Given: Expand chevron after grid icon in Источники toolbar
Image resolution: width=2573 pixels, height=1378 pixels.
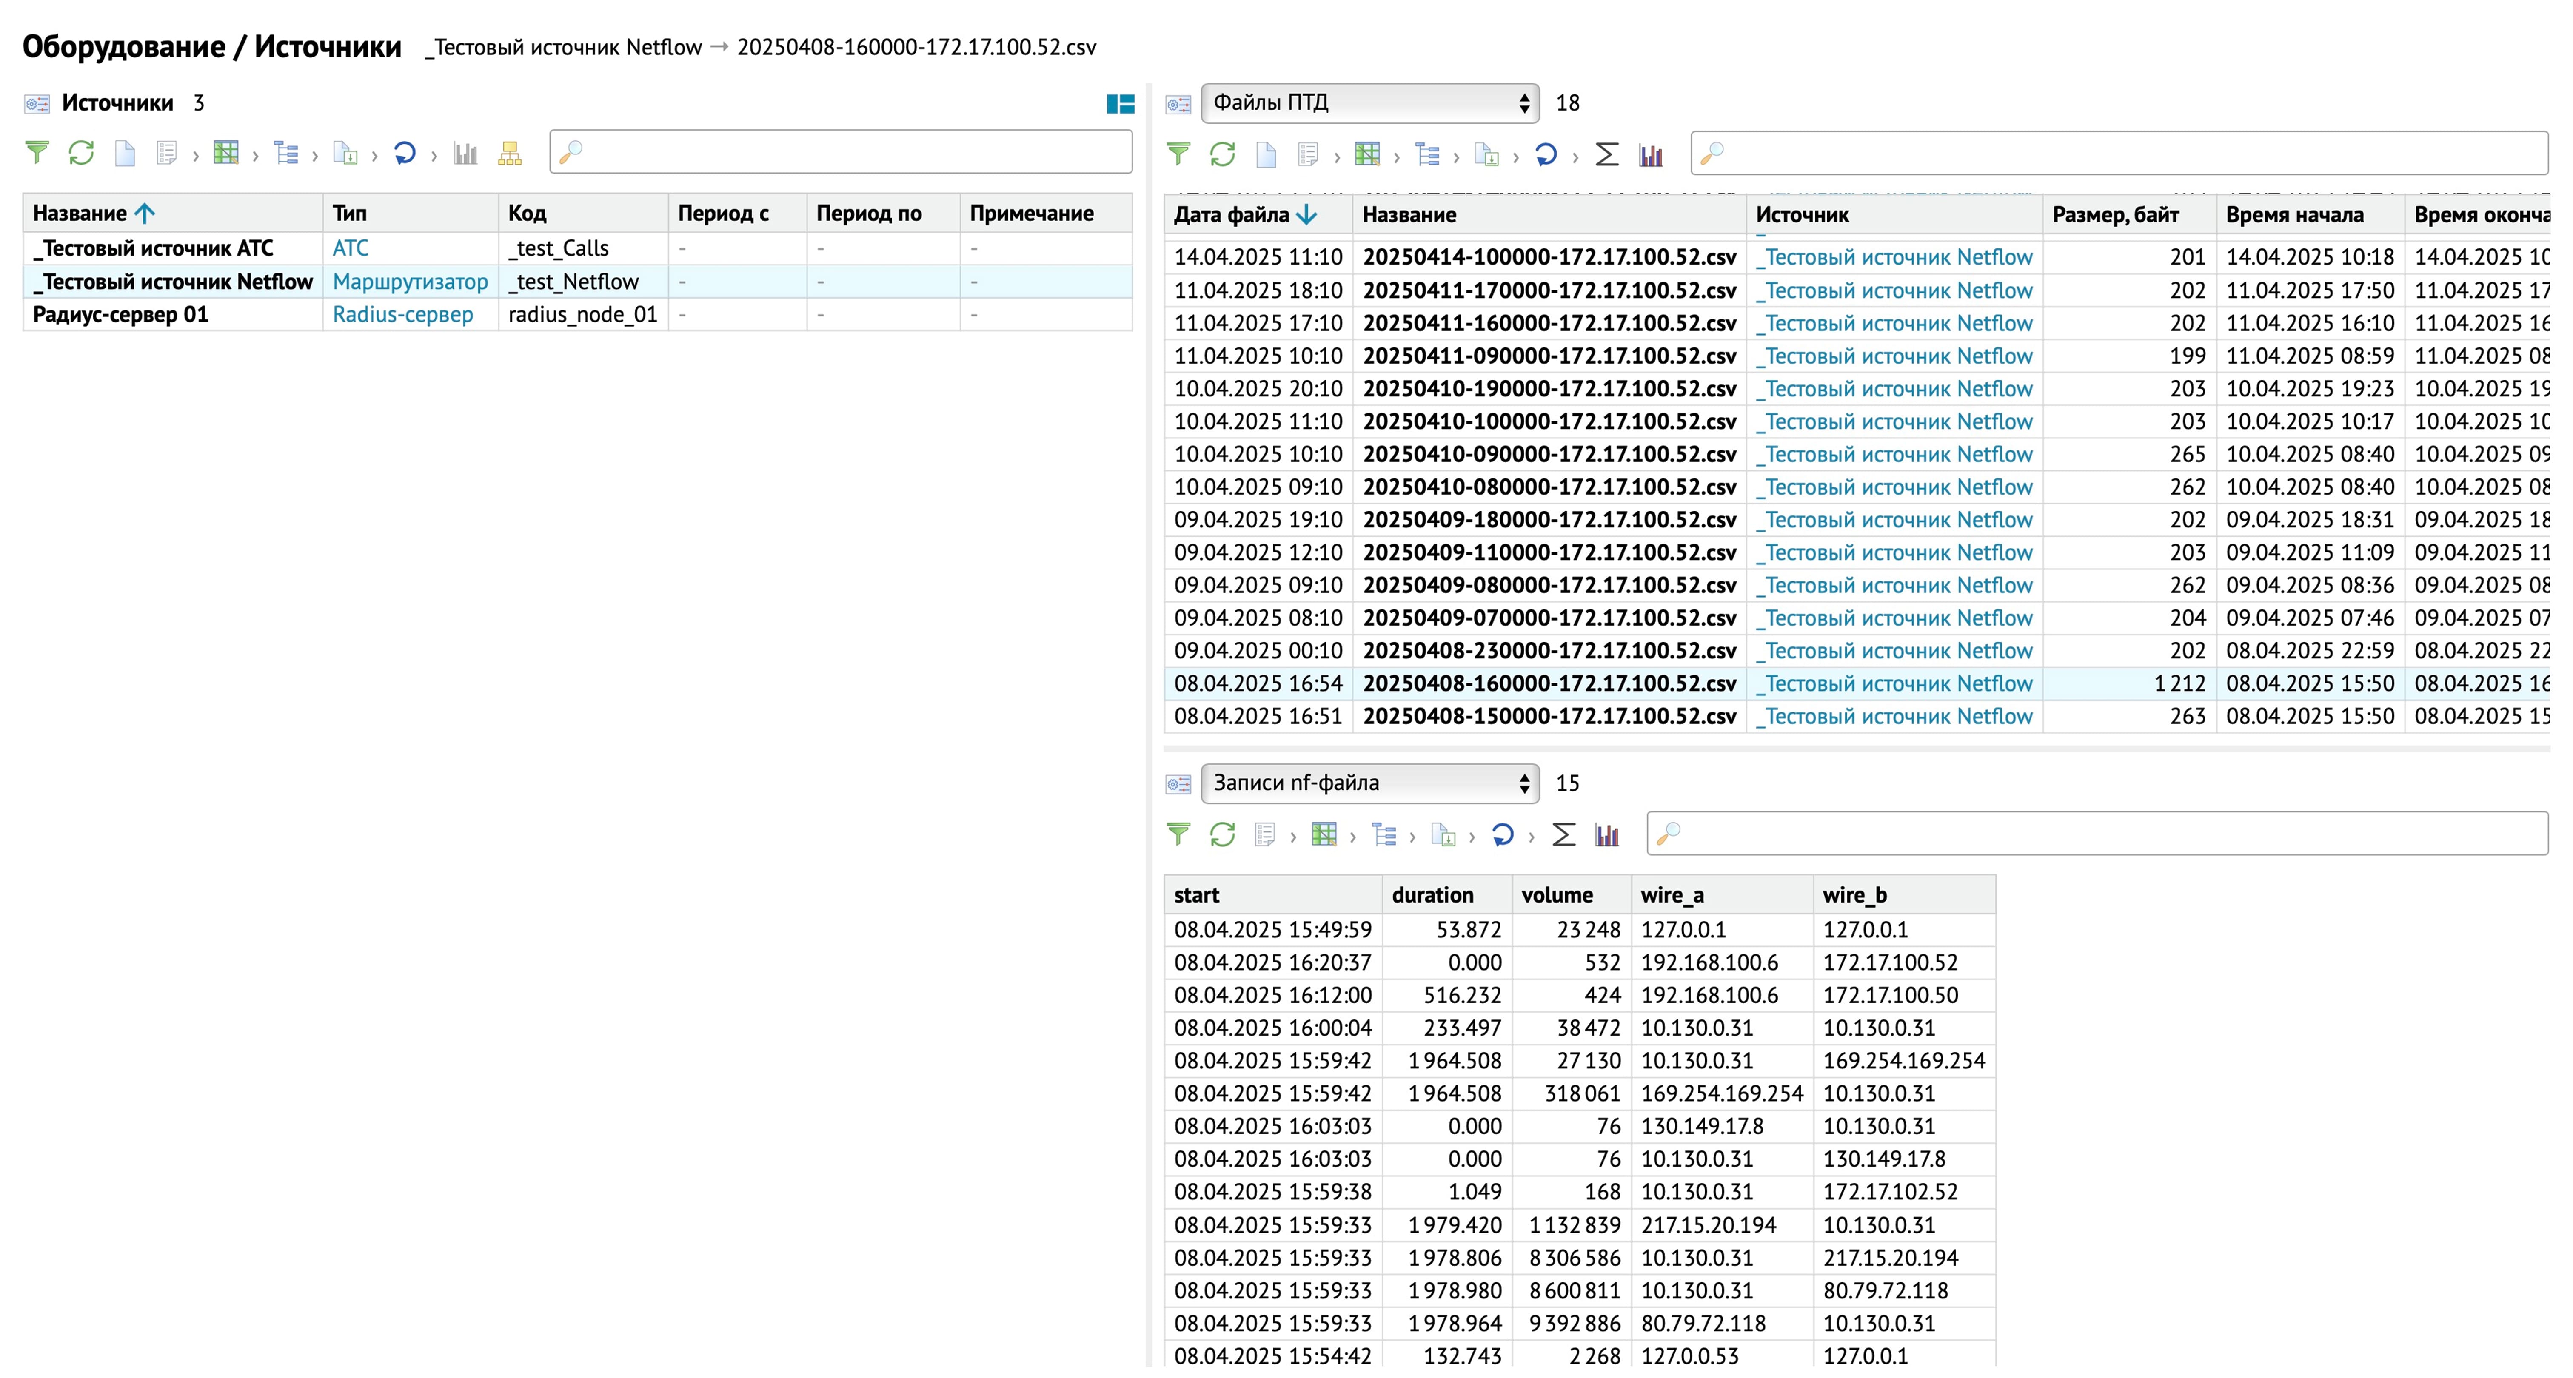Looking at the screenshot, I should (256, 155).
